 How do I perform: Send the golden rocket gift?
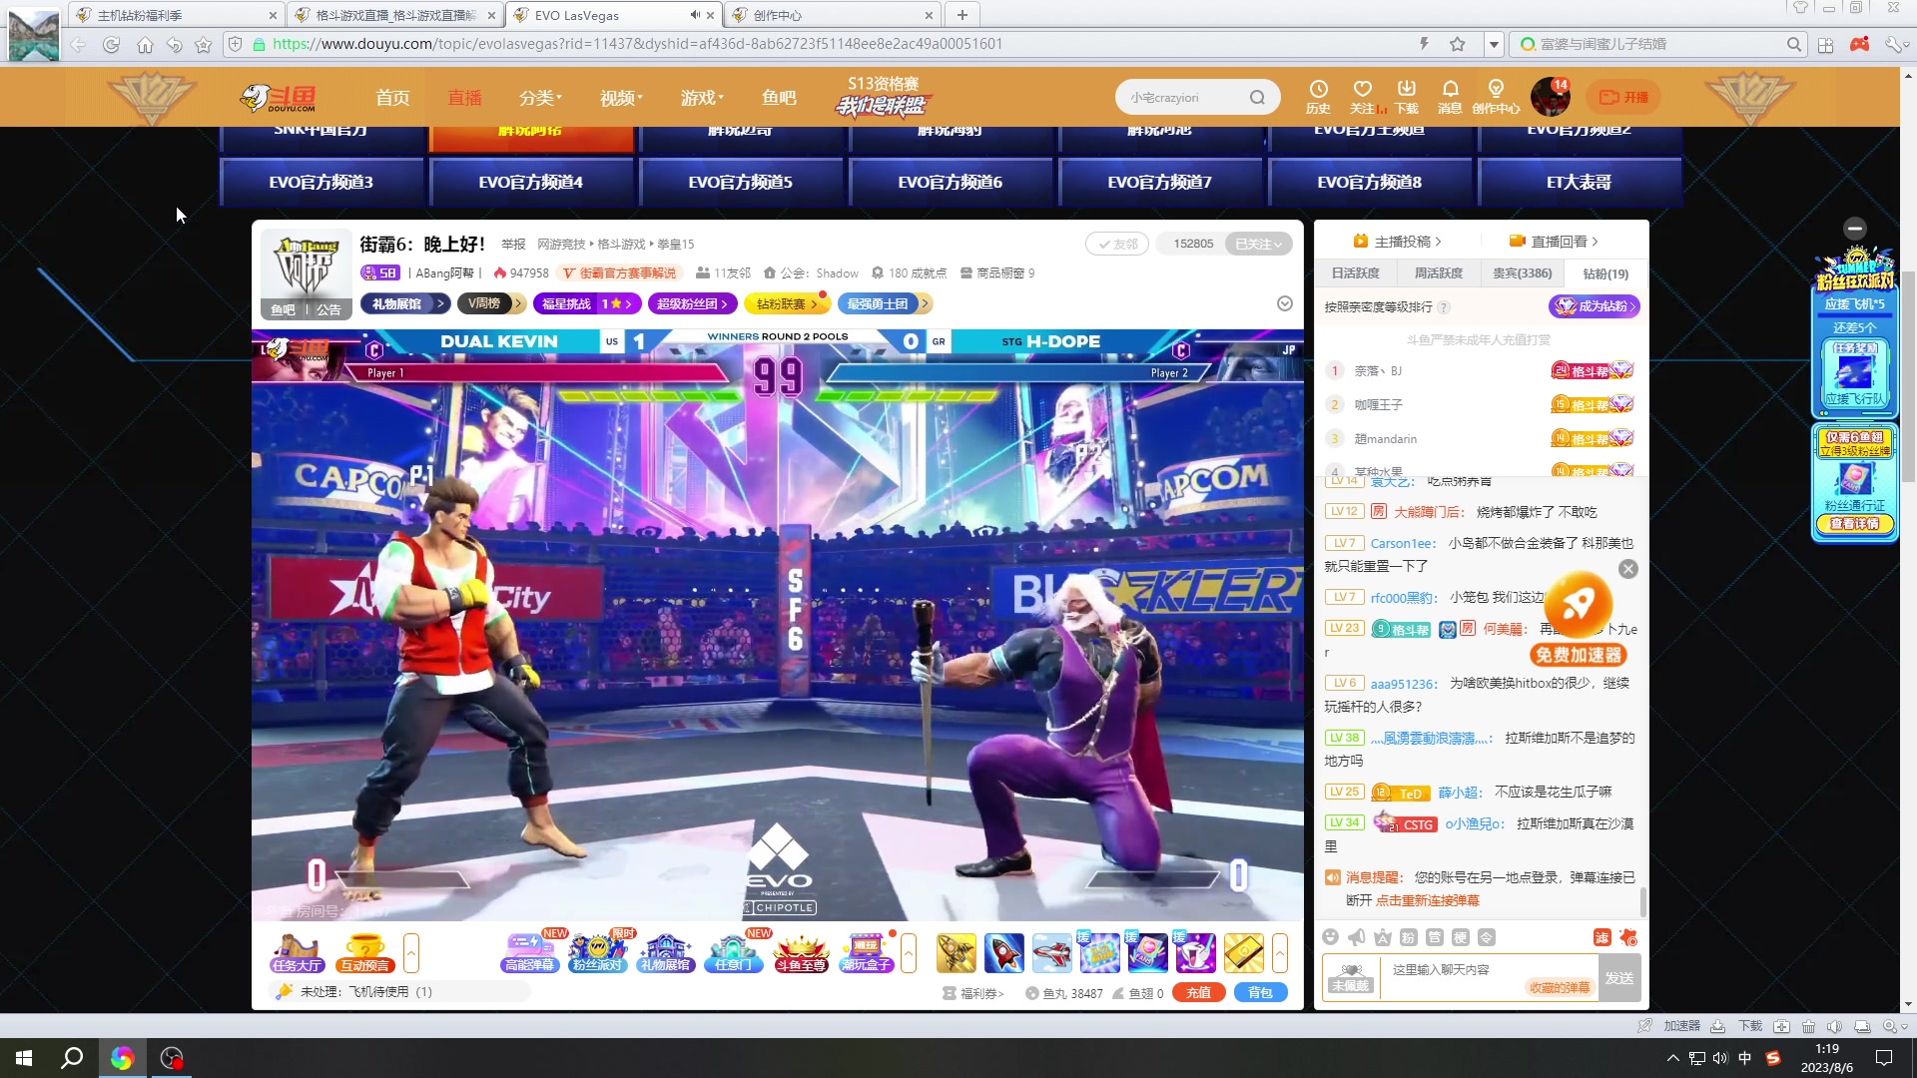click(x=956, y=953)
